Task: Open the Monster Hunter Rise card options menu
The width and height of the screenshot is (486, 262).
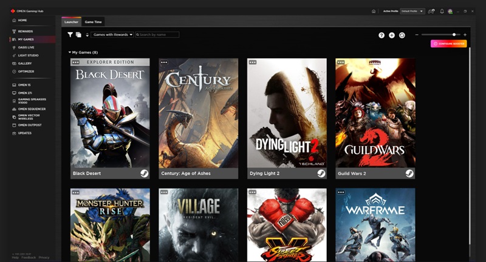Action: [x=75, y=192]
